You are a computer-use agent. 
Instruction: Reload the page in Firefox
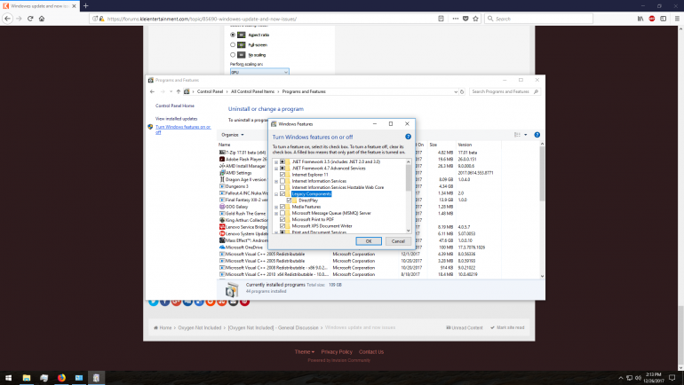tap(29, 18)
